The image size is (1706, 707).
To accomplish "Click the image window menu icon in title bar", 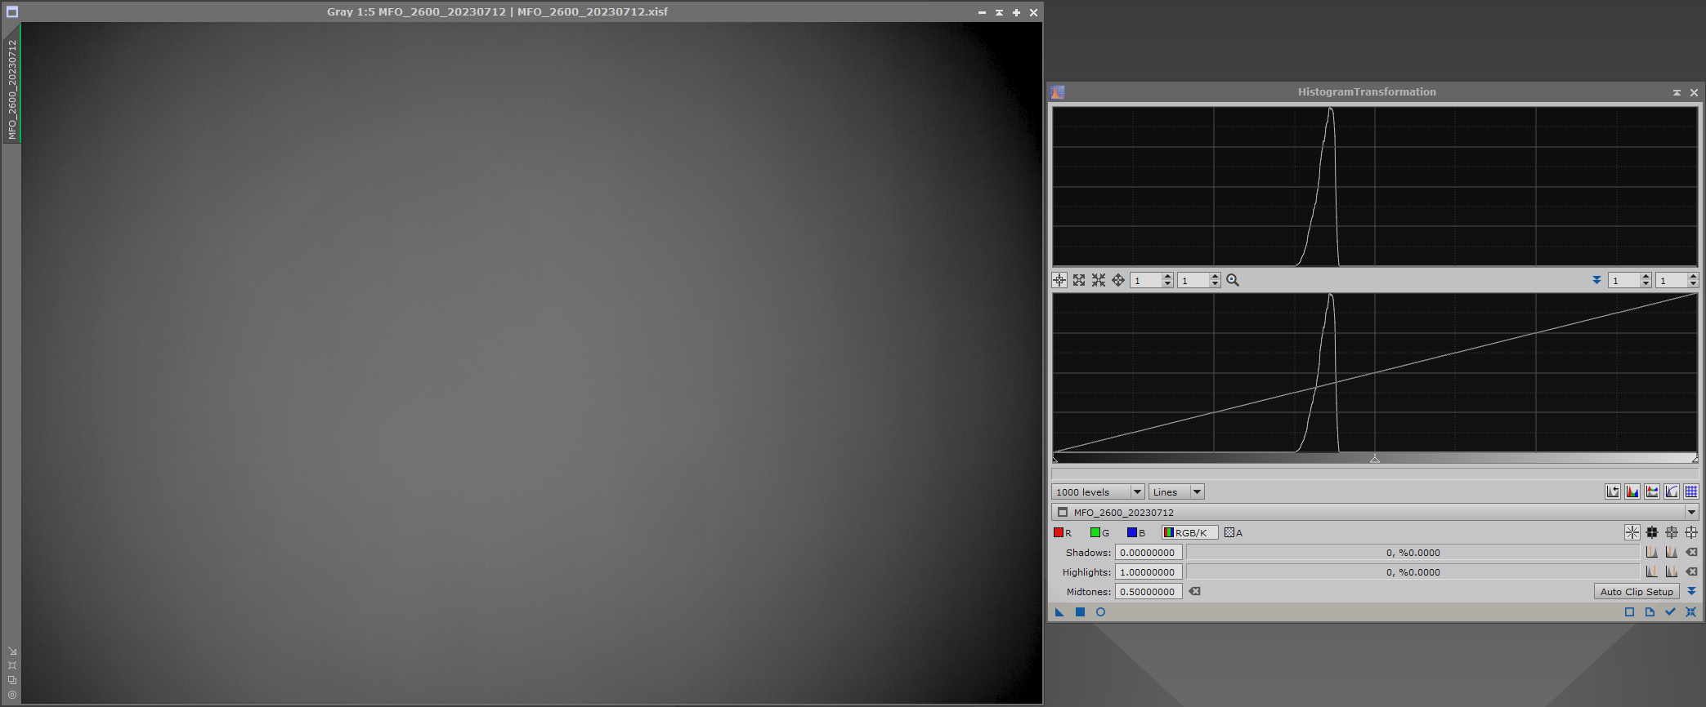I will pyautogui.click(x=12, y=11).
